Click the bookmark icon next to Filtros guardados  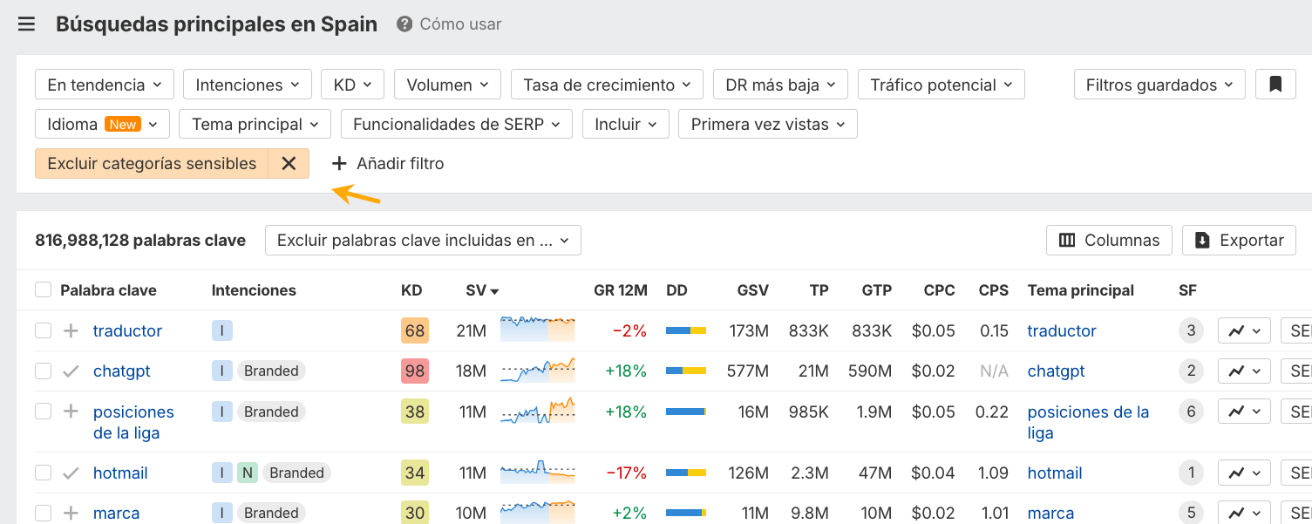[1275, 84]
